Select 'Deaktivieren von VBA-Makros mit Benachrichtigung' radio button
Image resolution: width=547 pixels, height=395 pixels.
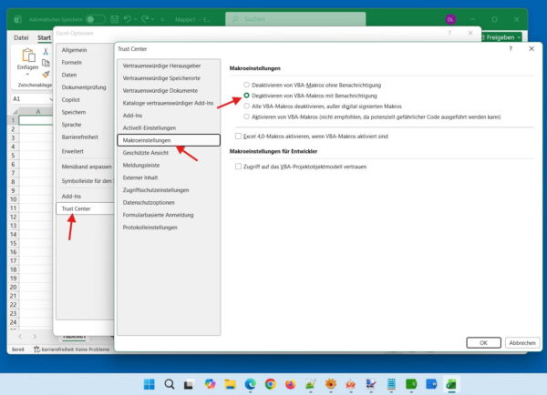tap(247, 96)
